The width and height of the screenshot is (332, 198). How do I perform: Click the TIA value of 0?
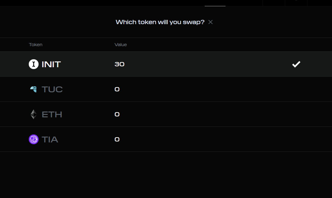pyautogui.click(x=117, y=139)
